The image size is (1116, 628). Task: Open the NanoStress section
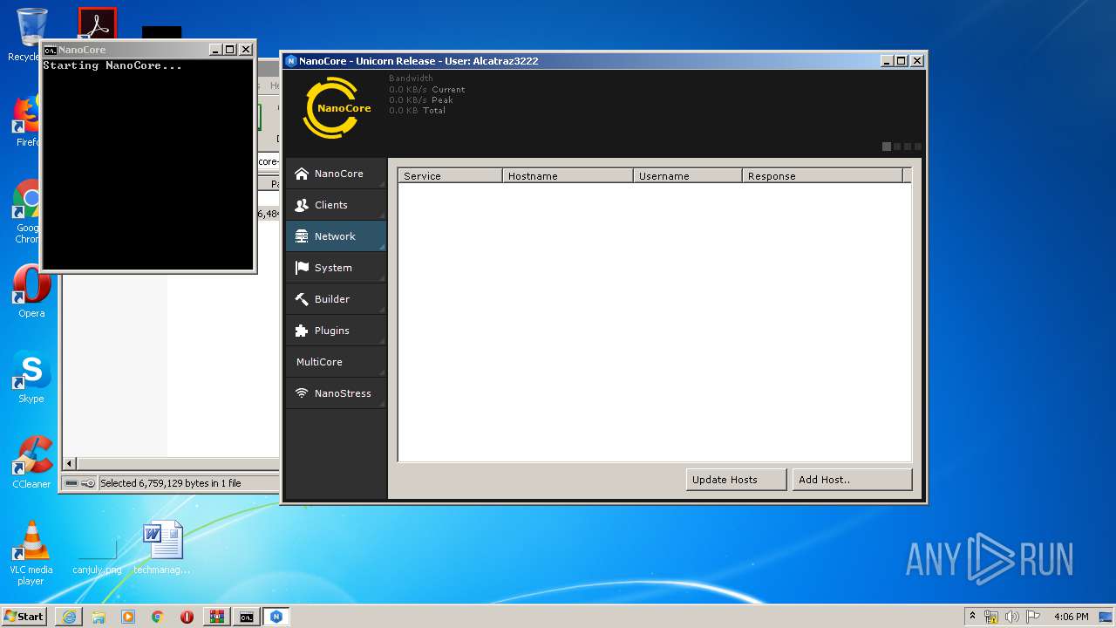tap(336, 393)
